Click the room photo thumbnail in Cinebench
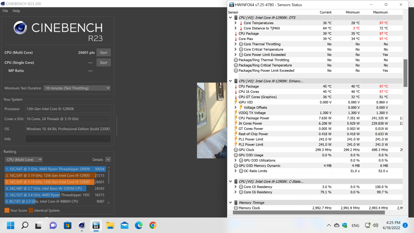 (x=212, y=120)
